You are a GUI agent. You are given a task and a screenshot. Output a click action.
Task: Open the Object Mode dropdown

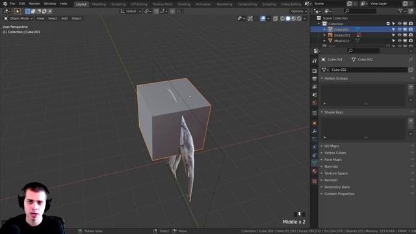18,18
